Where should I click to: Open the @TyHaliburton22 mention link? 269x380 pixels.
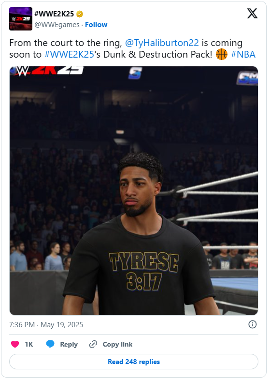(x=162, y=43)
